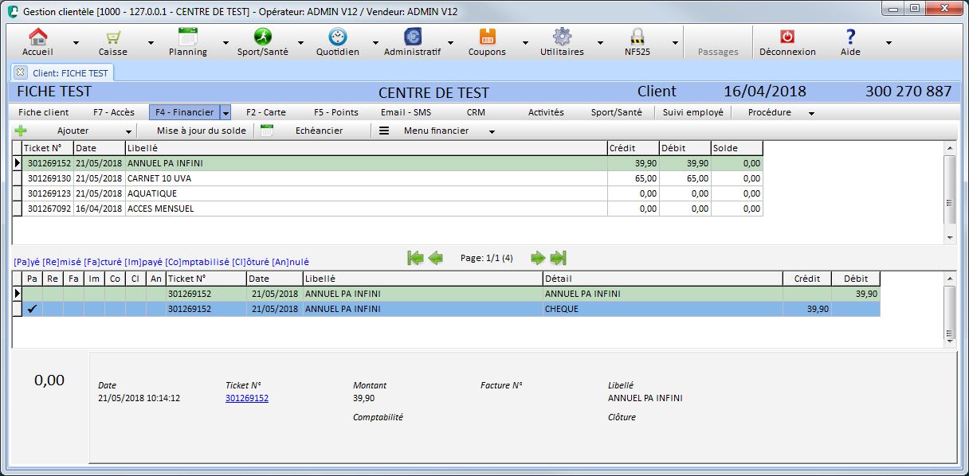Open the Administratif euro icon
Screen dimensions: 969x476
click(413, 37)
